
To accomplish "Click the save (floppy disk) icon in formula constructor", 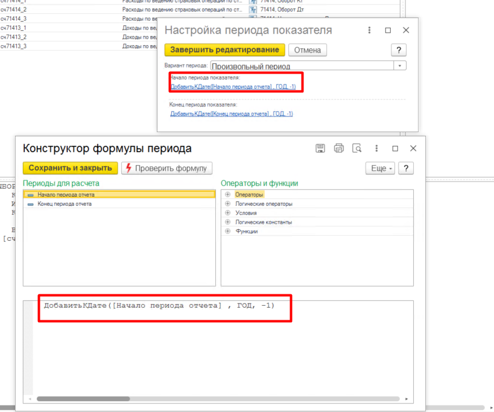I will [320, 148].
